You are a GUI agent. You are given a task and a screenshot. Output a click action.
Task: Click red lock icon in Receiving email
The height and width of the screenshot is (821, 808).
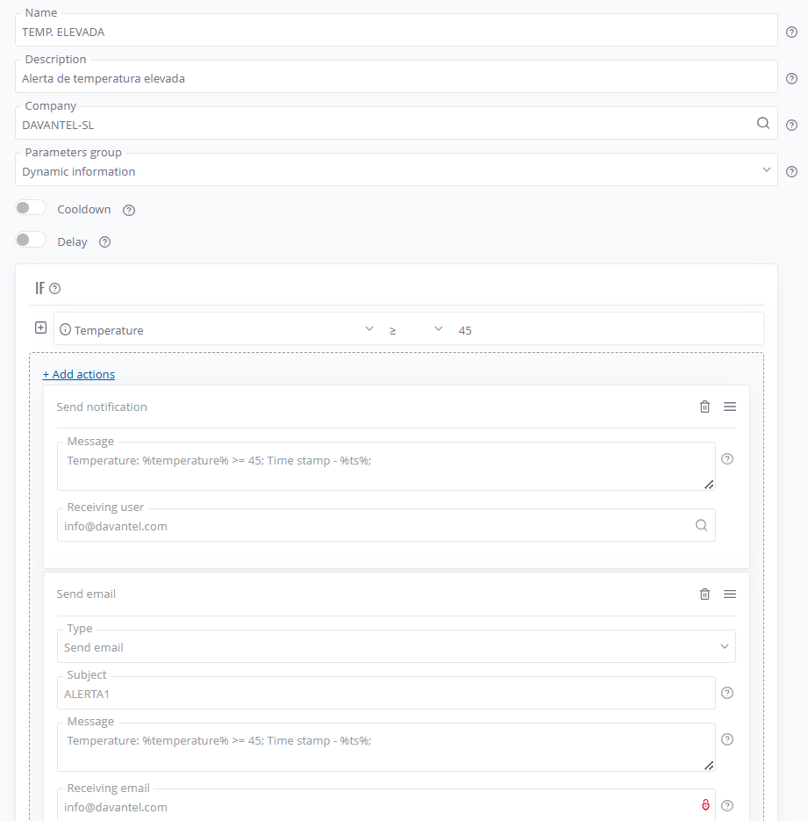click(x=705, y=805)
